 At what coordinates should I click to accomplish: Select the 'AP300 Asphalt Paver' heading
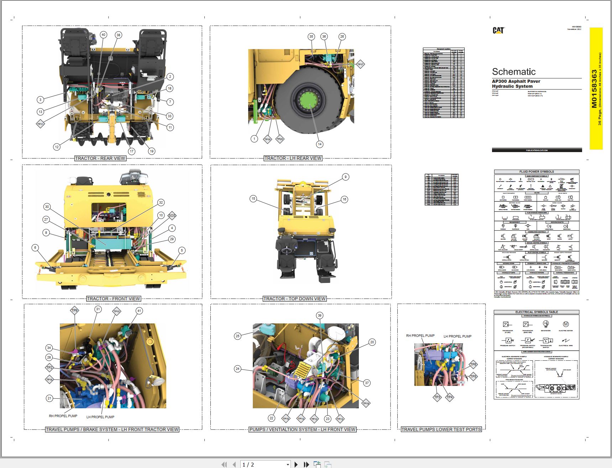(516, 81)
